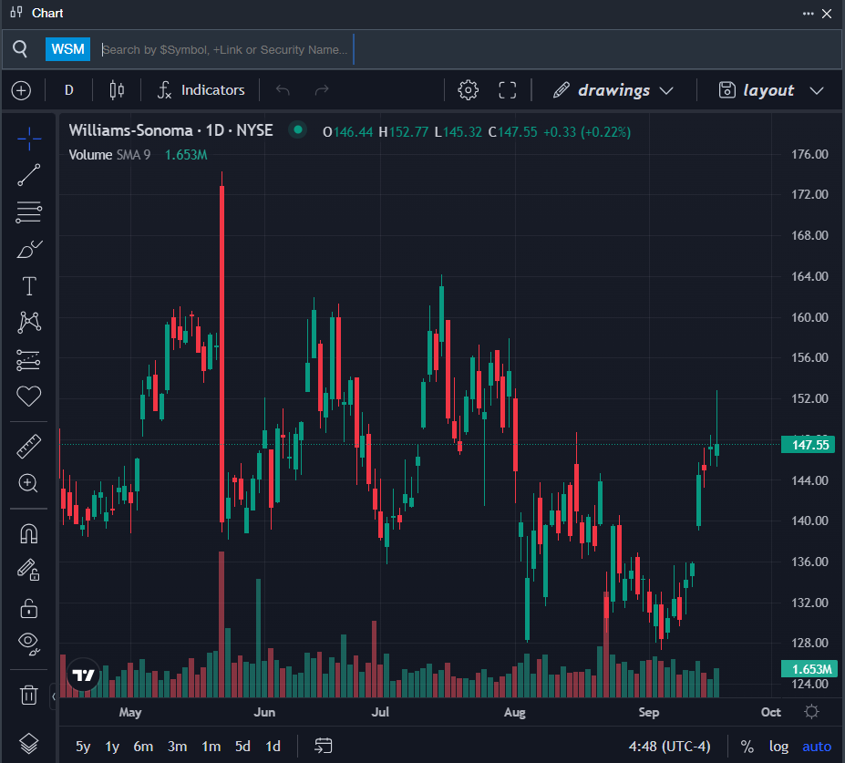Click the 176.00 price axis label

point(809,154)
